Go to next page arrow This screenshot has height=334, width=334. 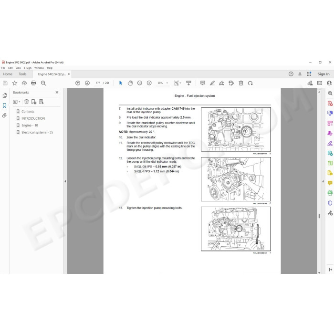pos(87,83)
